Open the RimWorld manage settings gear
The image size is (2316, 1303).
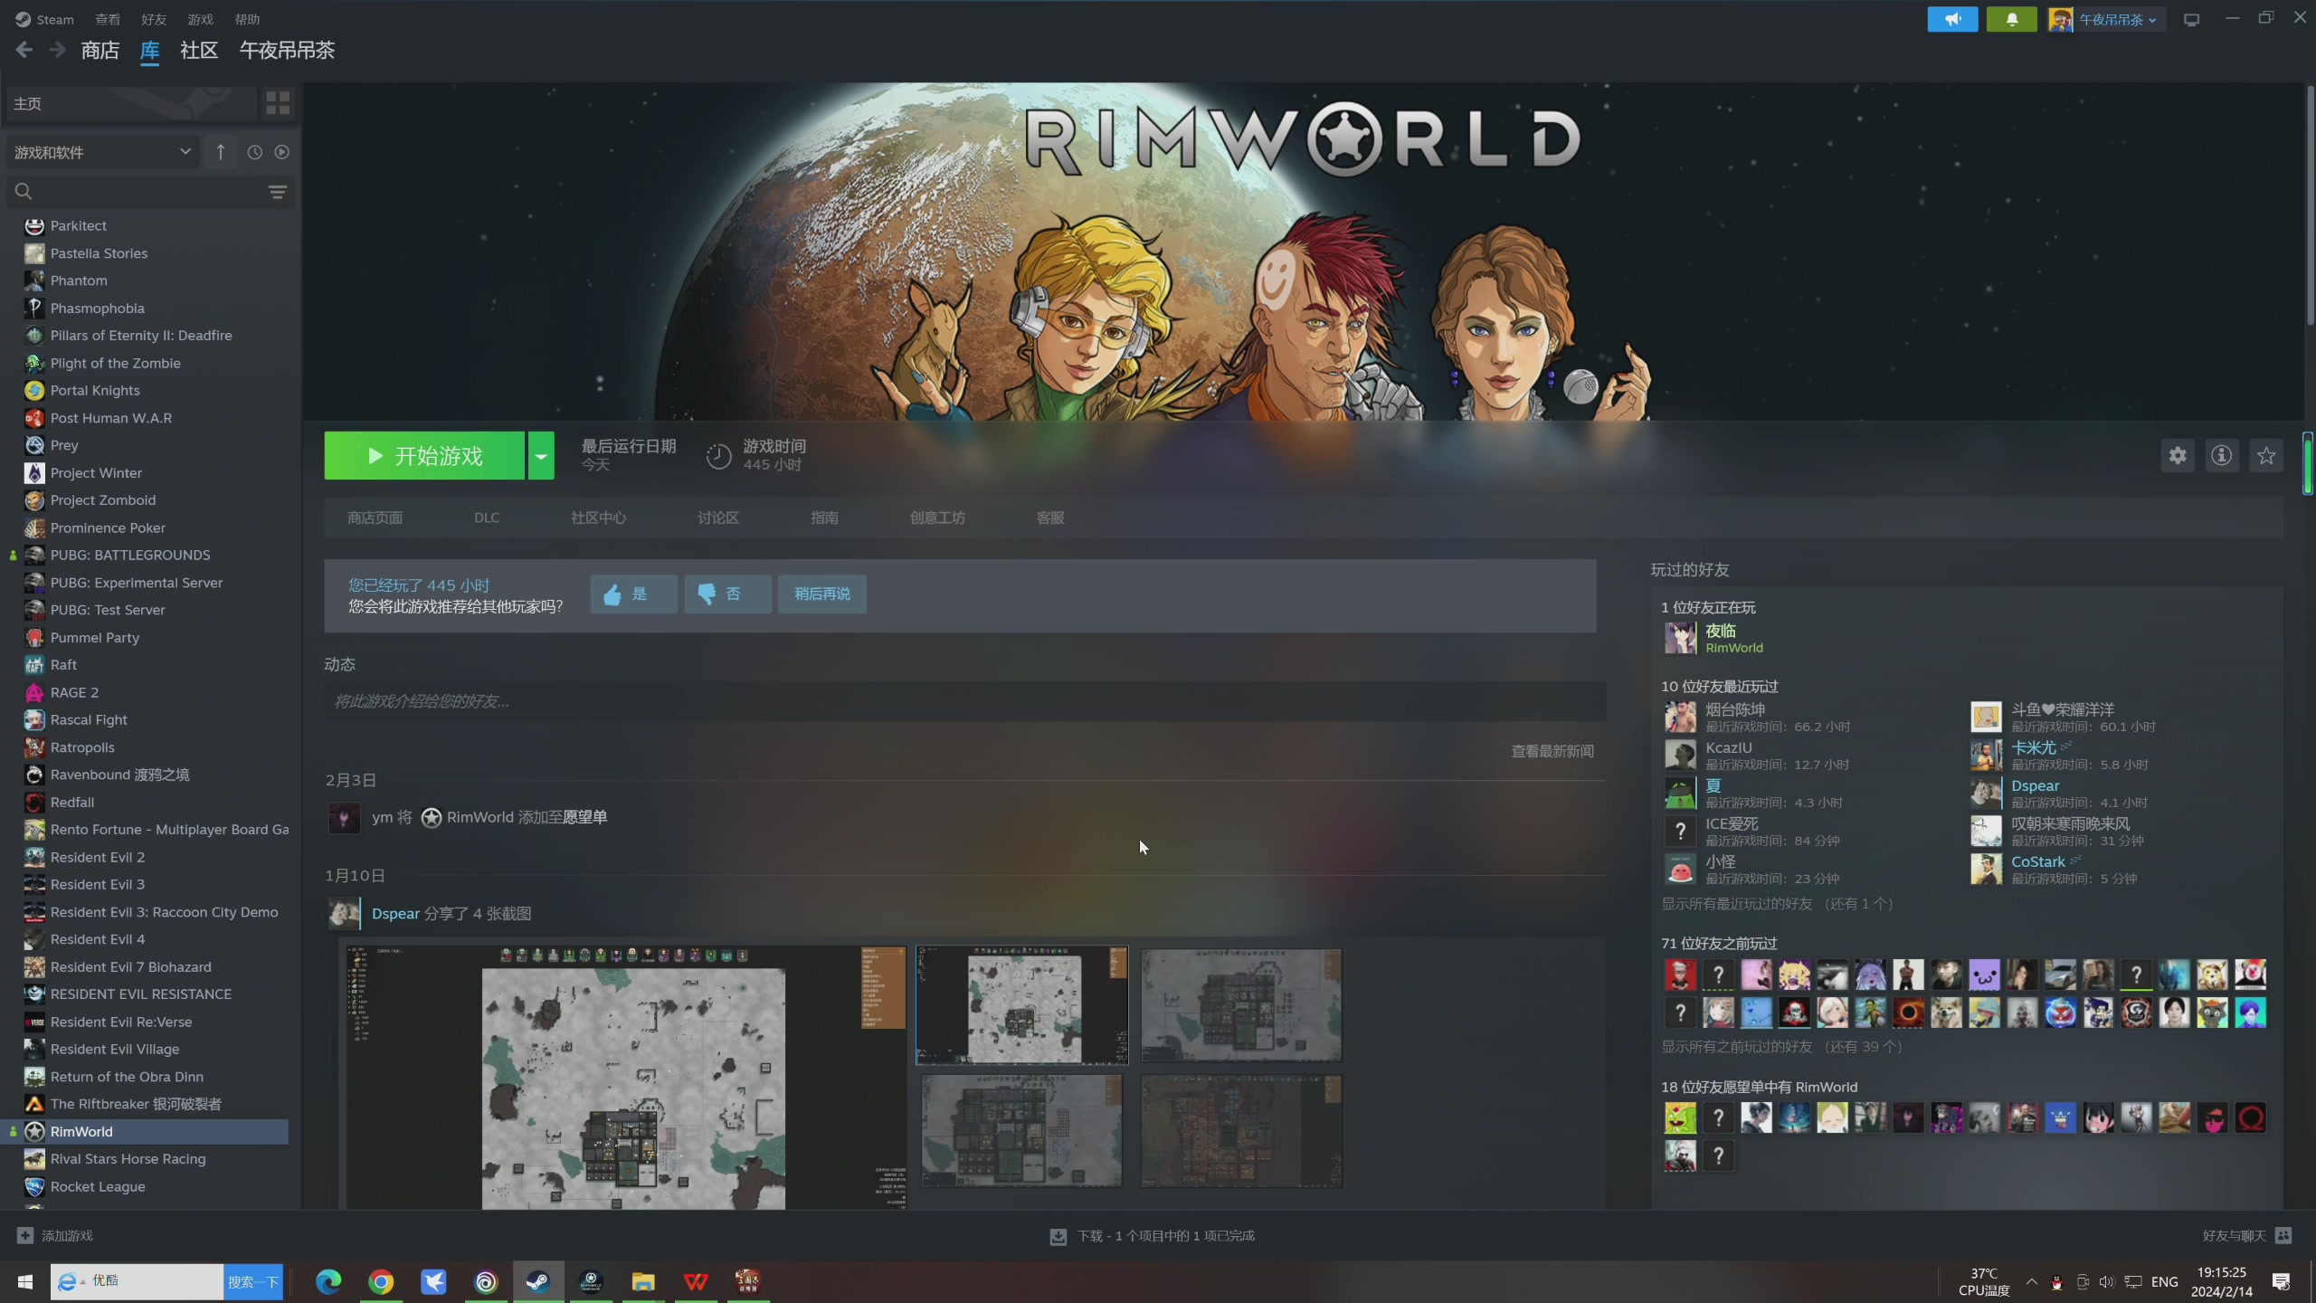2178,456
